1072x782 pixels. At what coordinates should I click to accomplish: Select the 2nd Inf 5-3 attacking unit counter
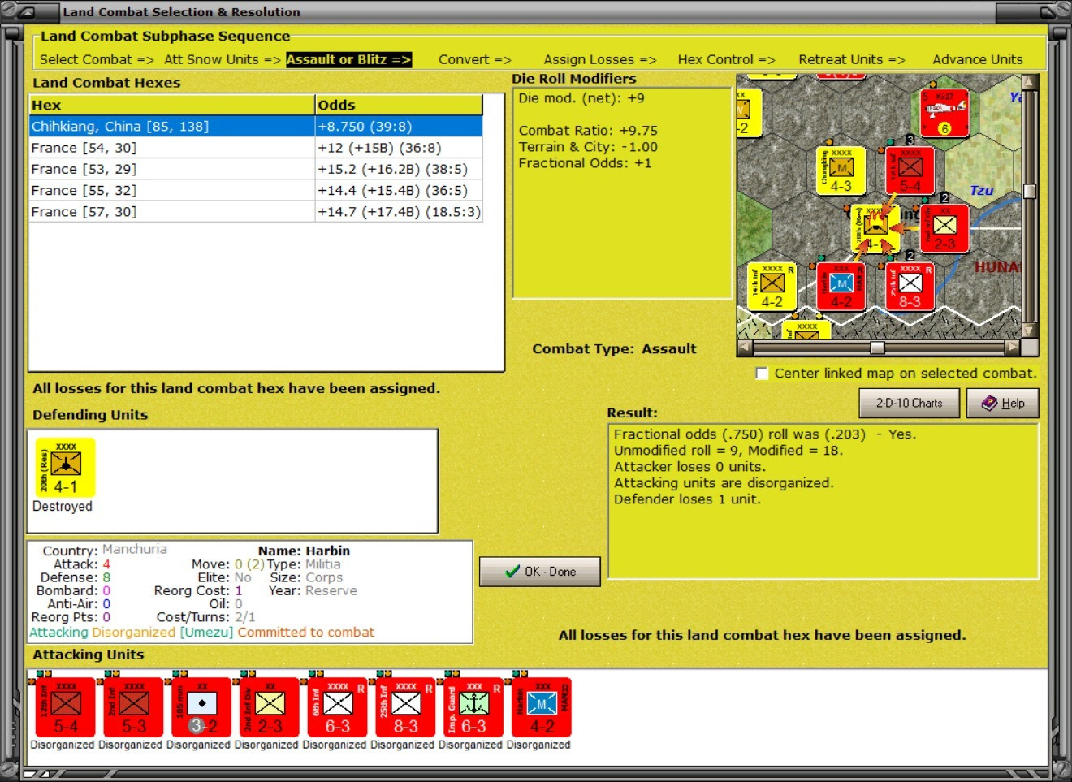click(134, 707)
